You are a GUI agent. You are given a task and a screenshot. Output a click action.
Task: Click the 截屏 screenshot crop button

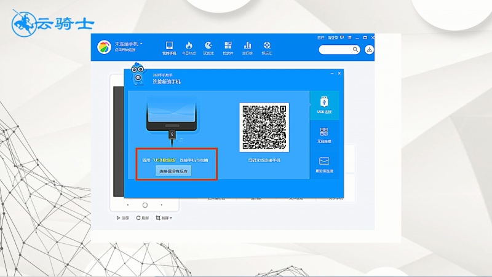[x=162, y=218]
